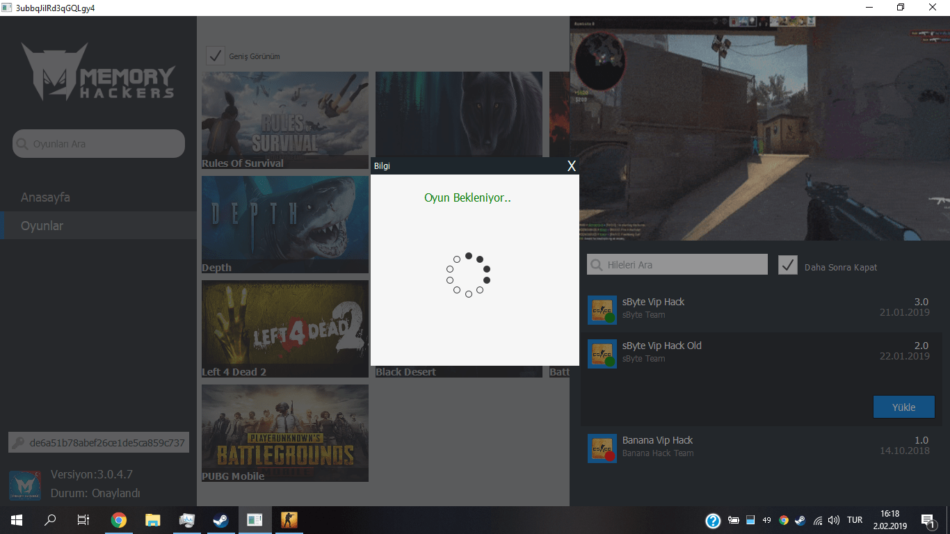
Task: Select the wolf artwork game thumbnail
Action: point(459,114)
